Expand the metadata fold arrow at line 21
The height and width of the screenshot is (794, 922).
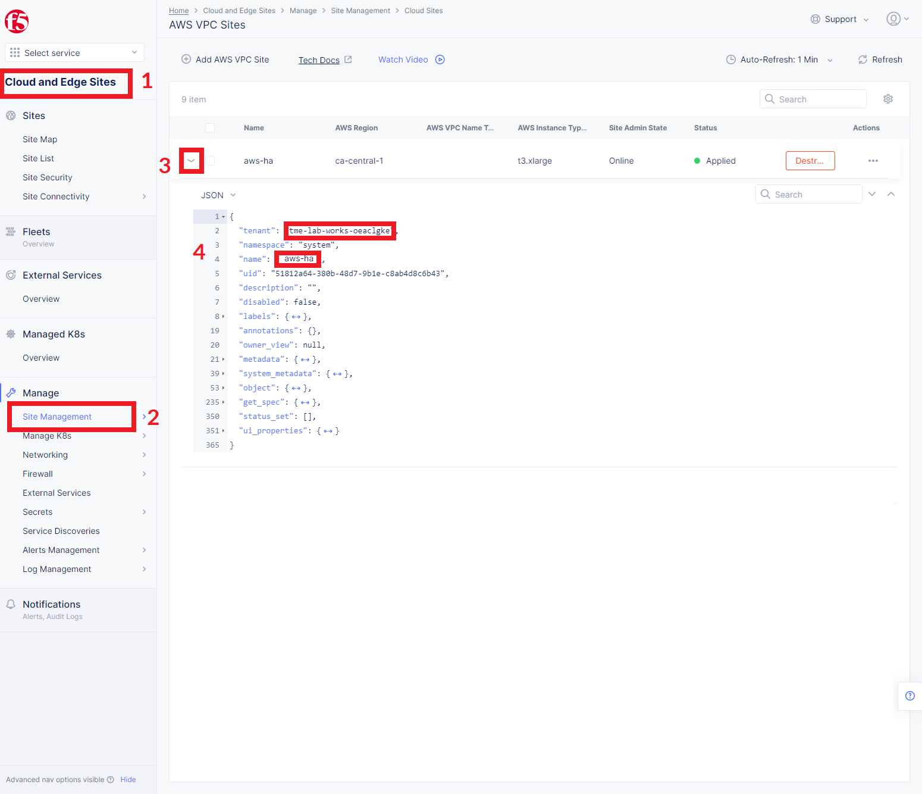click(224, 360)
